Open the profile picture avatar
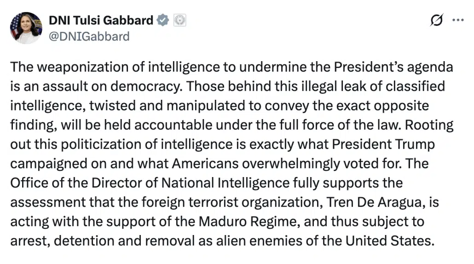Image resolution: width=474 pixels, height=264 pixels. point(26,28)
